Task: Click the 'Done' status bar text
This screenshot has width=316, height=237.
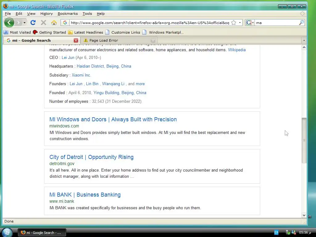Action: click(9, 221)
